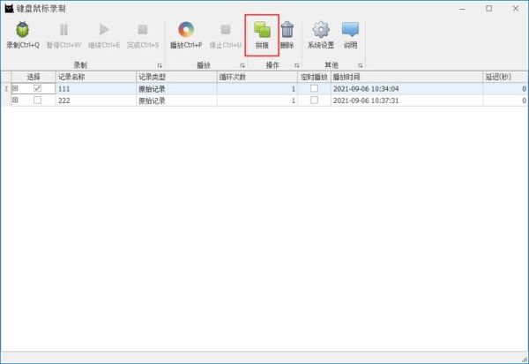Enable 定时播放 checkbox for record 222
Viewport: 529px width, 364px height.
click(x=314, y=100)
